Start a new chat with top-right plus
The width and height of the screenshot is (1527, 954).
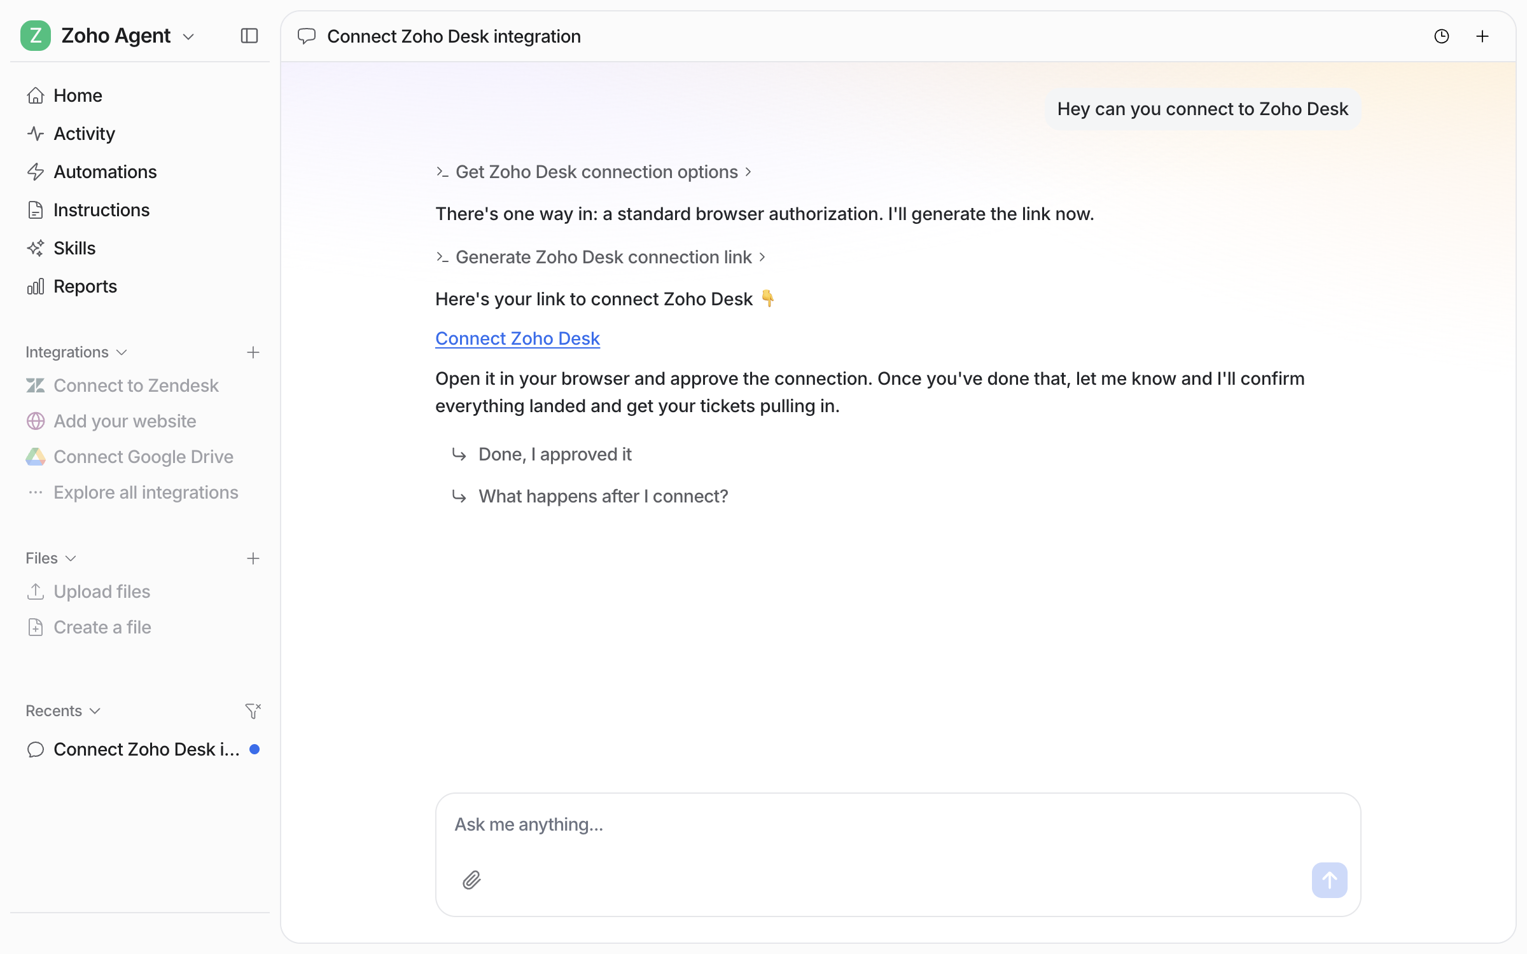coord(1482,36)
